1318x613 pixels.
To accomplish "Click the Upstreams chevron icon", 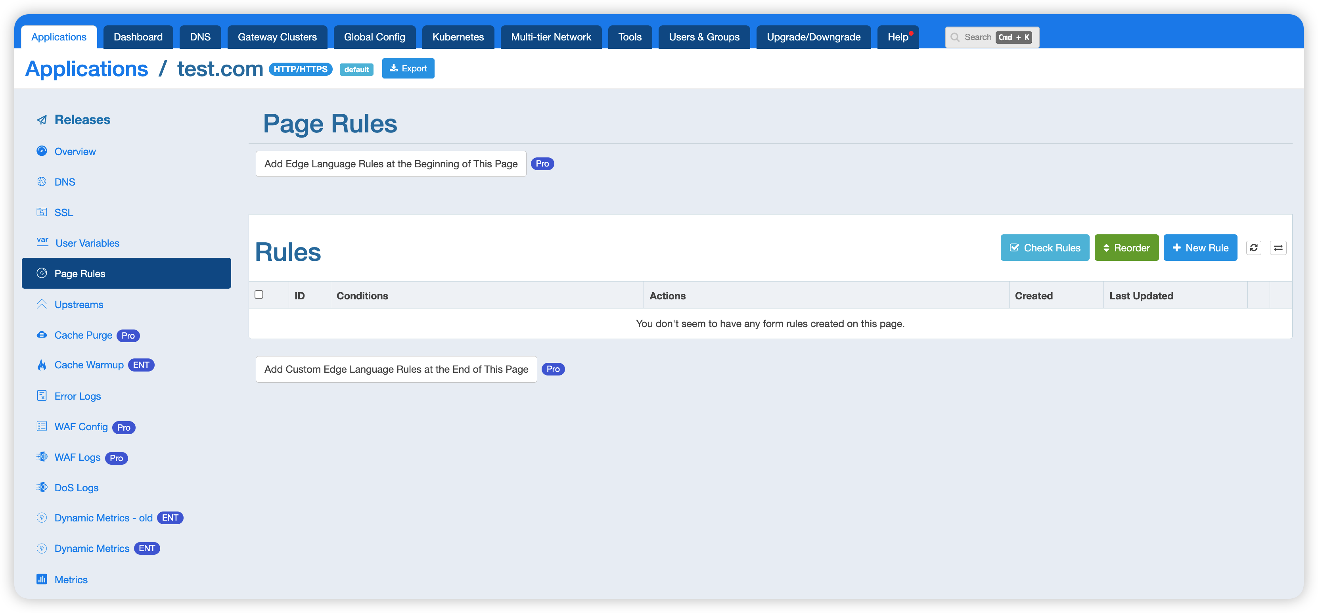I will pos(42,304).
